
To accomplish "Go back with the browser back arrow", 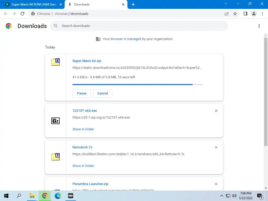I will tap(6, 14).
